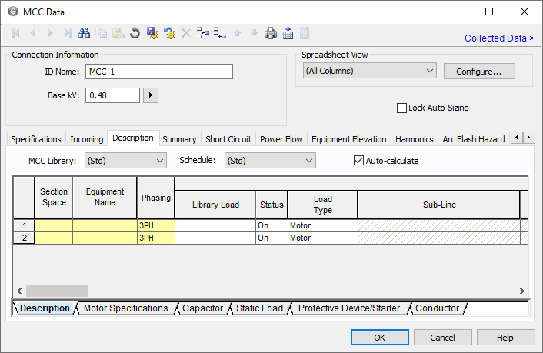Screen dimensions: 543x353
Task: Click the Paste clipboard icon
Action: coord(118,33)
